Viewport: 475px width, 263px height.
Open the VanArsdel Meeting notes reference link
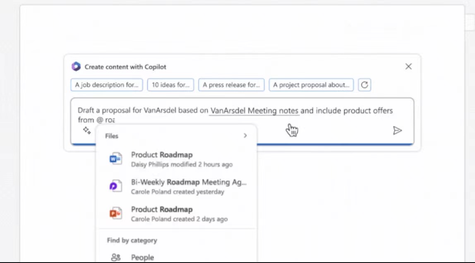click(x=254, y=111)
